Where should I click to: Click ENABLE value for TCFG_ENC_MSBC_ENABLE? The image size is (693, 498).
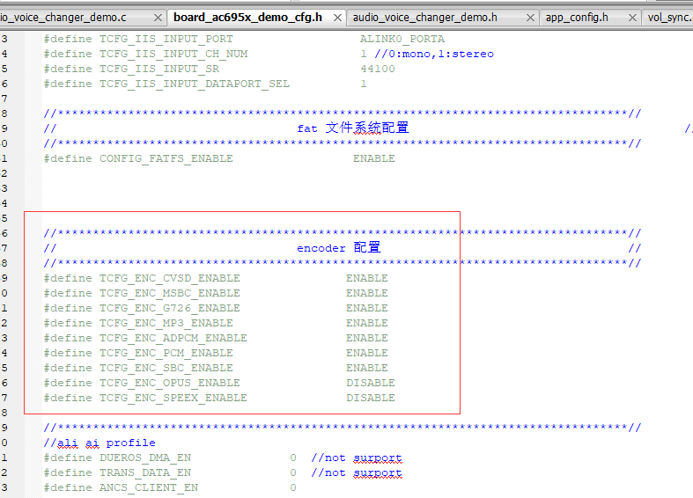point(367,293)
